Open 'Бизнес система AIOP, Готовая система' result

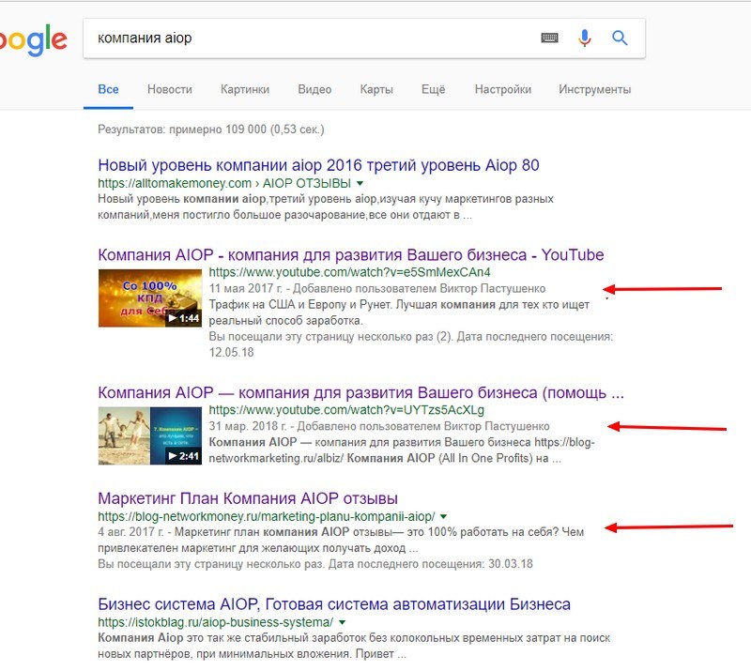click(334, 604)
